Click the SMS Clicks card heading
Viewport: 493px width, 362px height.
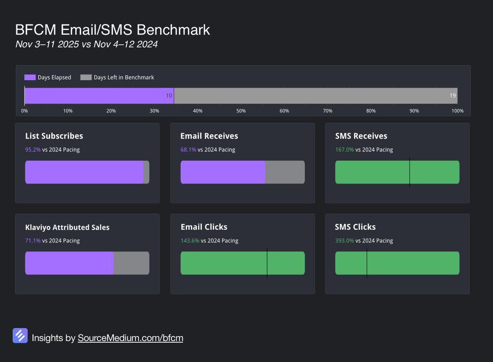click(355, 227)
